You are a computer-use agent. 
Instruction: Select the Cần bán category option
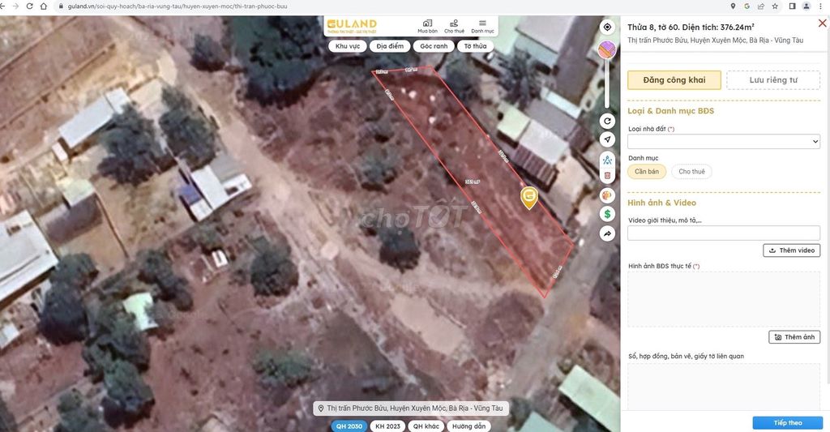pos(647,172)
